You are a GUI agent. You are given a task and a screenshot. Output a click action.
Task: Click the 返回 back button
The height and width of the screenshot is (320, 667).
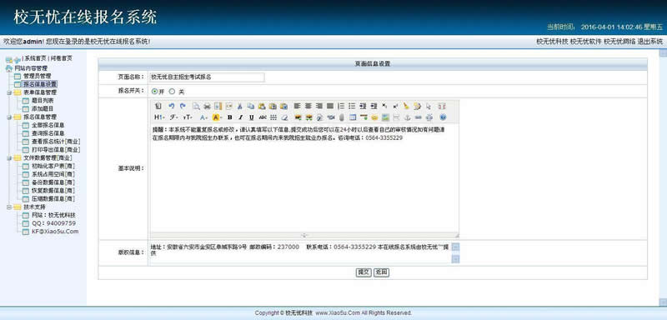[x=381, y=272]
